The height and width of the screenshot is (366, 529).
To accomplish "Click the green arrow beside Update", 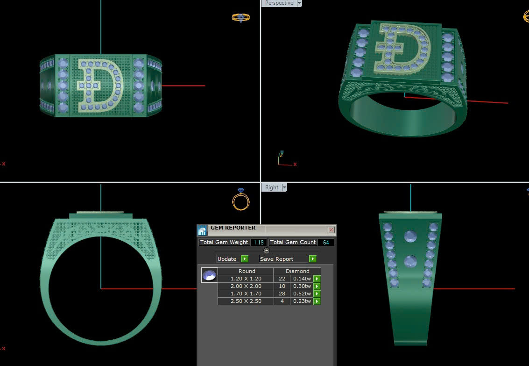I will coord(244,259).
